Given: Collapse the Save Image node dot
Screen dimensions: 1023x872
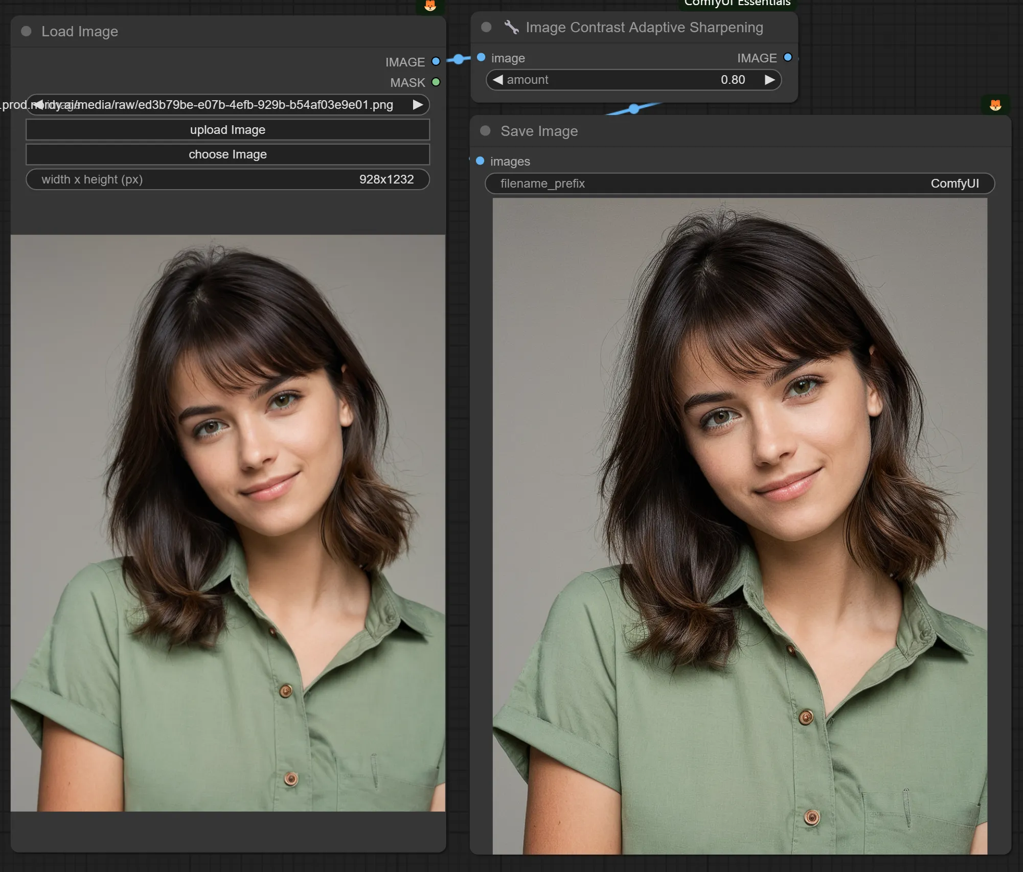Looking at the screenshot, I should click(485, 131).
